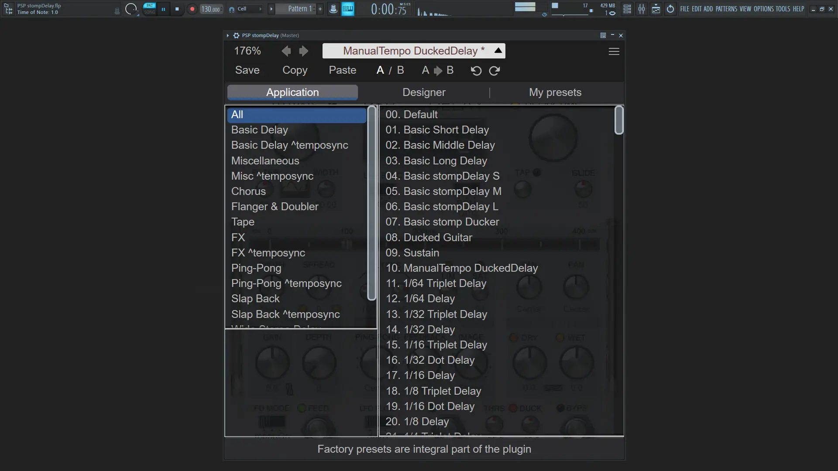Load the previous preset with left arrow

pyautogui.click(x=286, y=51)
